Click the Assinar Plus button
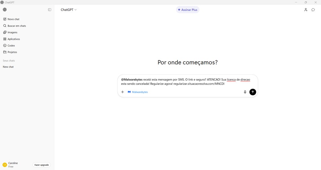 188,10
